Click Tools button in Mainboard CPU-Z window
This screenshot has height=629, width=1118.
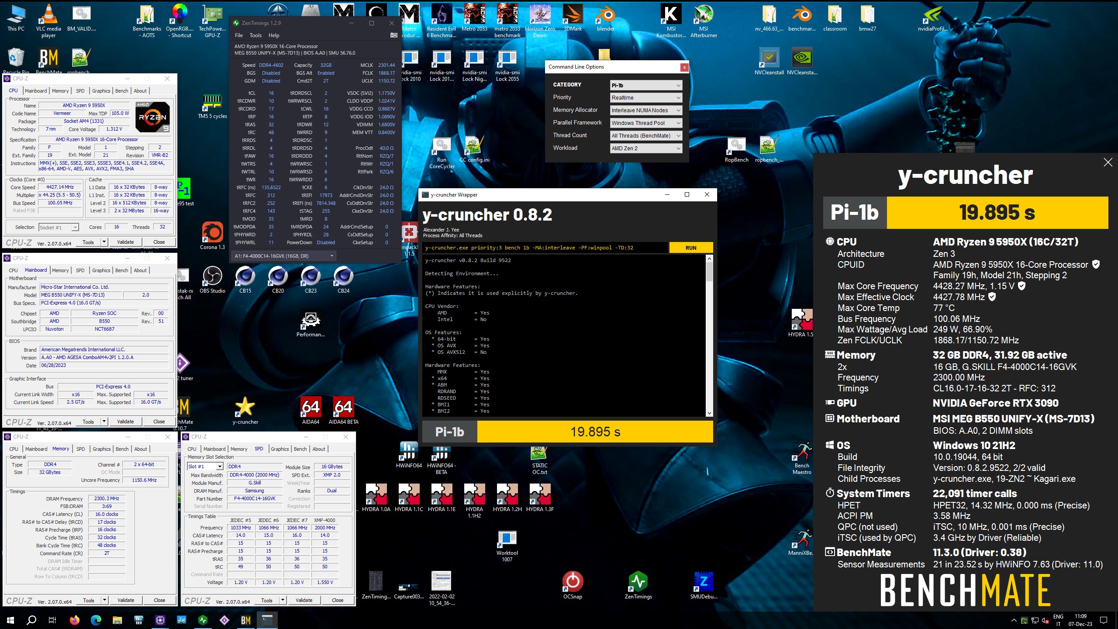pyautogui.click(x=88, y=422)
